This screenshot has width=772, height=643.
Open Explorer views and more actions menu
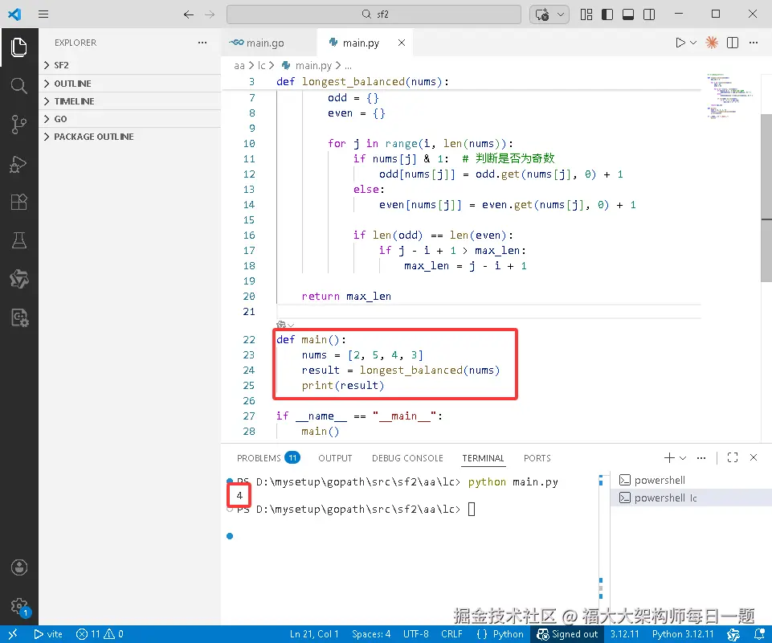click(x=202, y=43)
